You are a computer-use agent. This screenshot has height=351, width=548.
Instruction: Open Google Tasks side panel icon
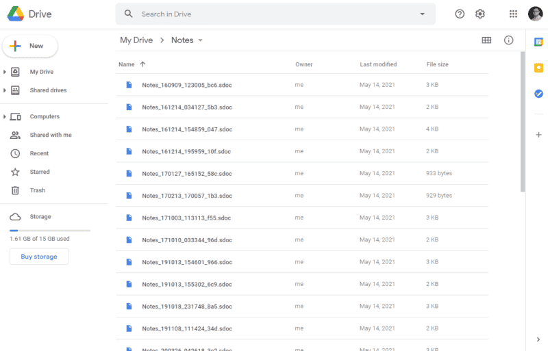tap(538, 94)
